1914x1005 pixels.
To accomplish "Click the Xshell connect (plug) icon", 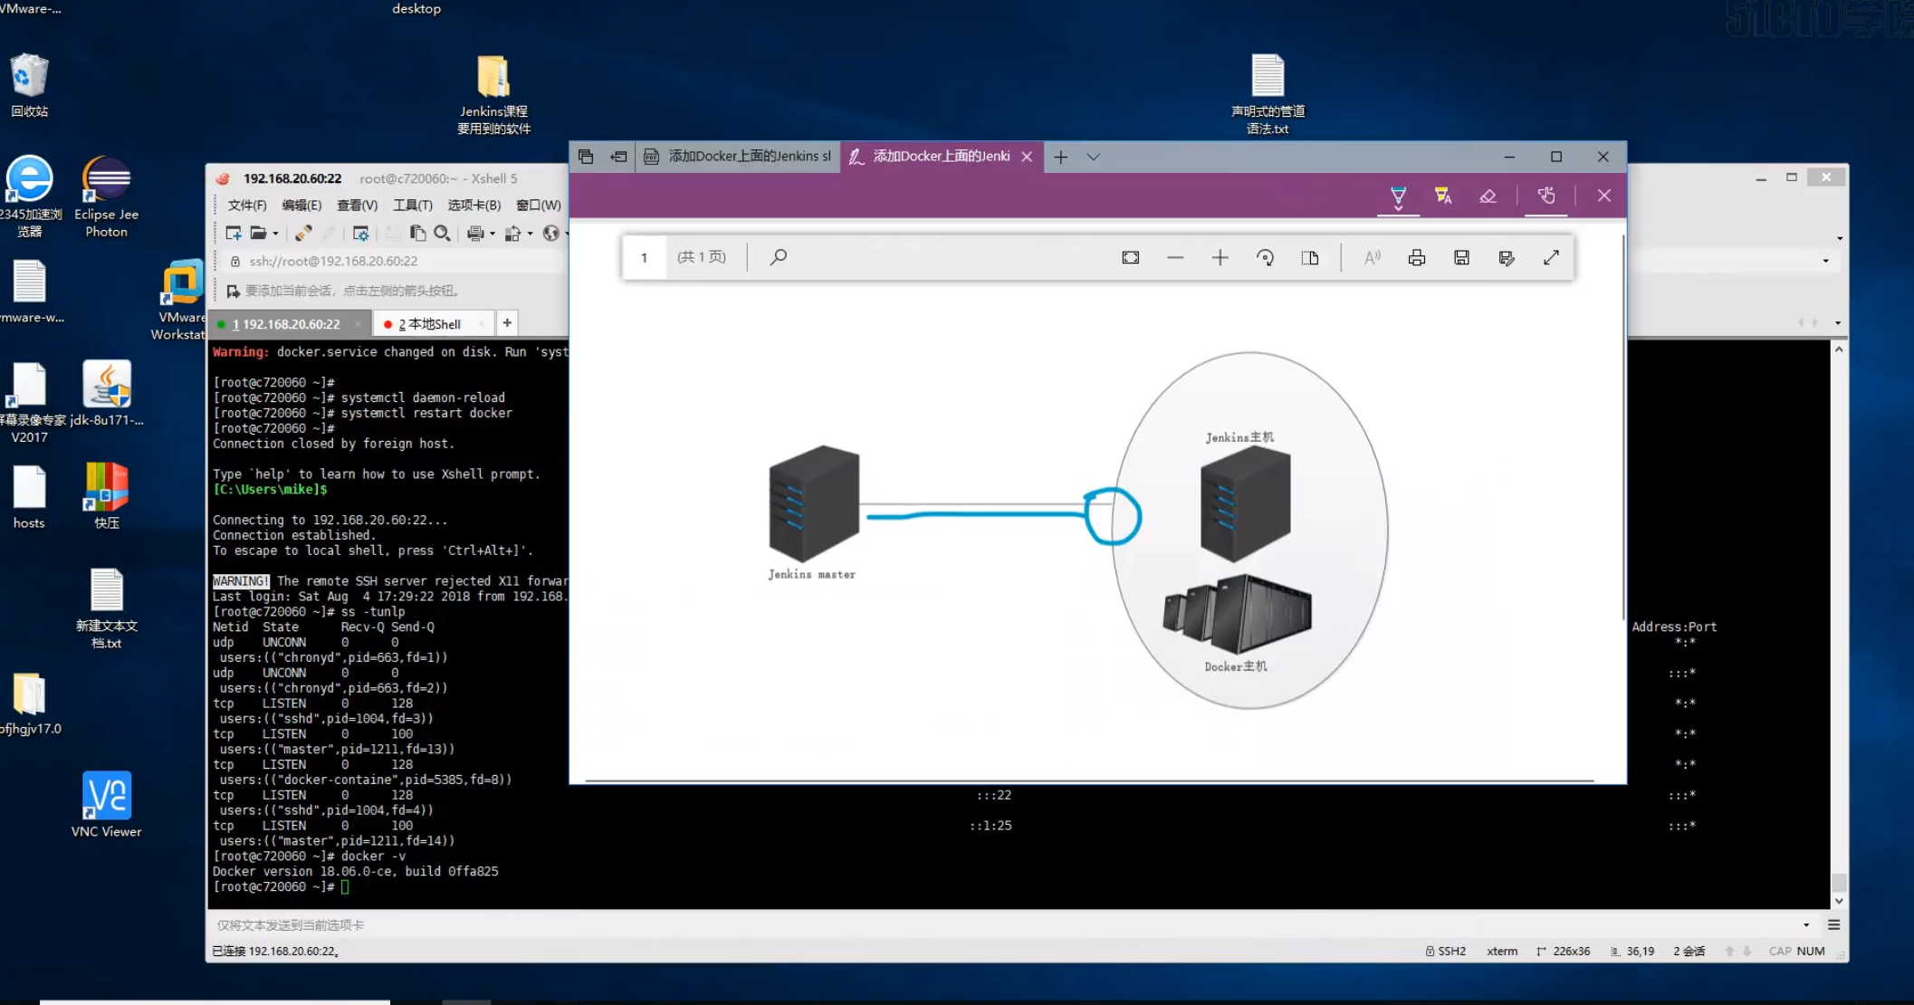I will click(303, 234).
